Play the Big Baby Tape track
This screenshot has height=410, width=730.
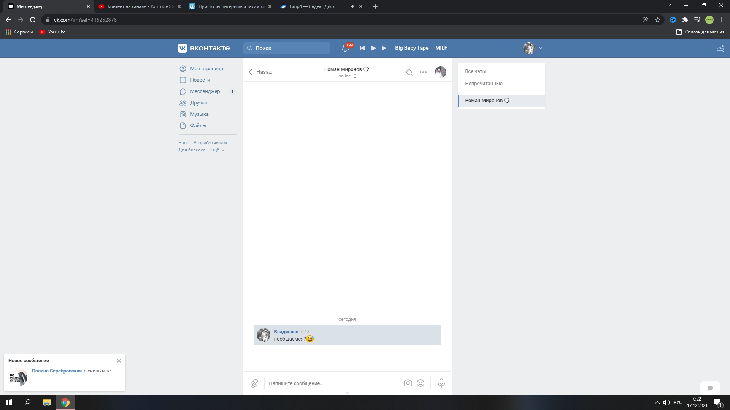(x=373, y=48)
